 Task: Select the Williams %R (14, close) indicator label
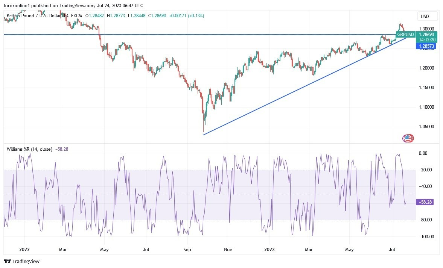30,149
